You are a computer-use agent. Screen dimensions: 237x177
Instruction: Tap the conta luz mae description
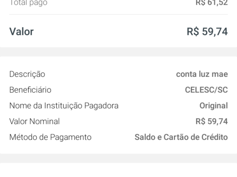202,74
